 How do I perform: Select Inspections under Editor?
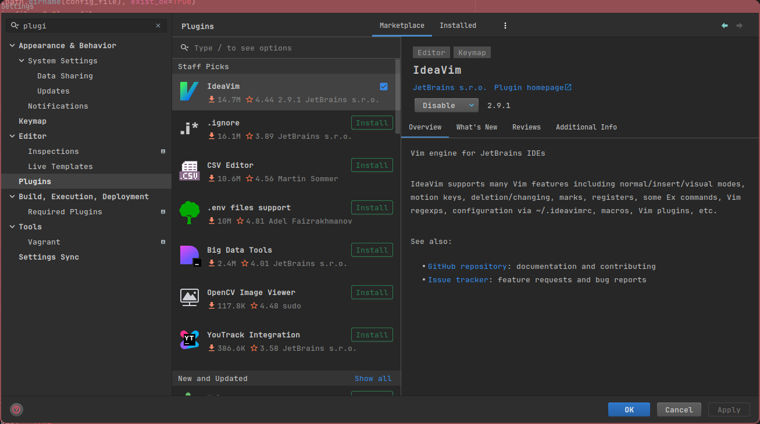pos(53,151)
